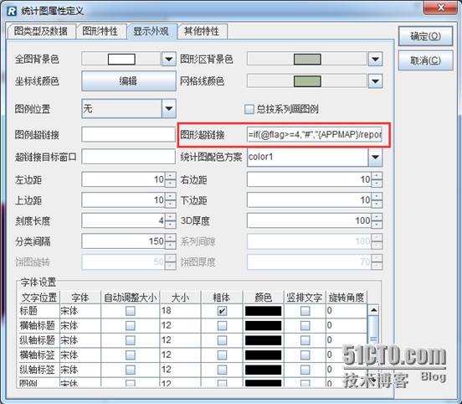
Task: Increase 右边距 with spinner up arrow
Action: click(x=377, y=176)
